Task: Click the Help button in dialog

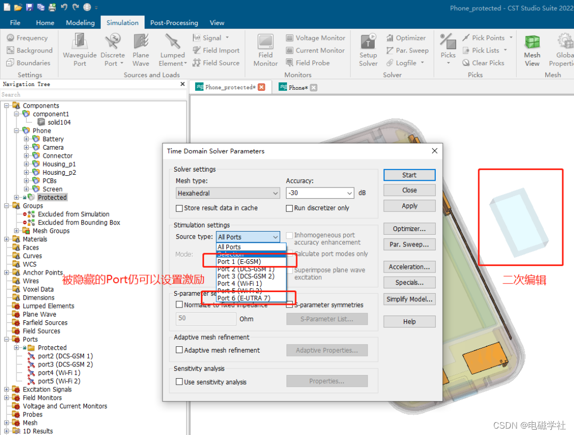Action: 409,321
